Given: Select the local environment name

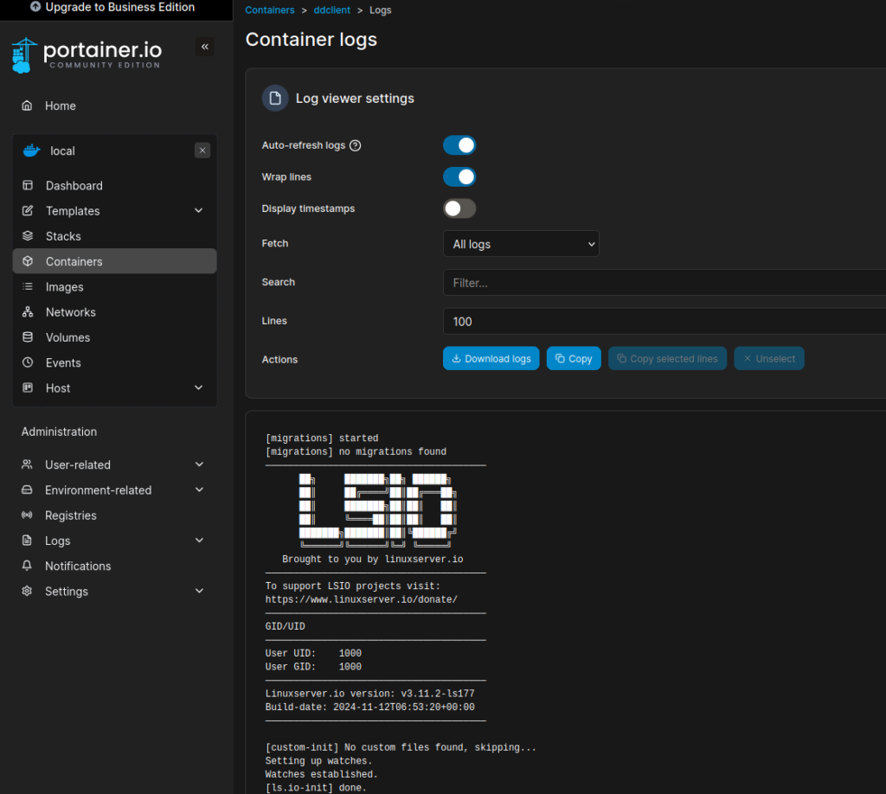Looking at the screenshot, I should pos(62,150).
